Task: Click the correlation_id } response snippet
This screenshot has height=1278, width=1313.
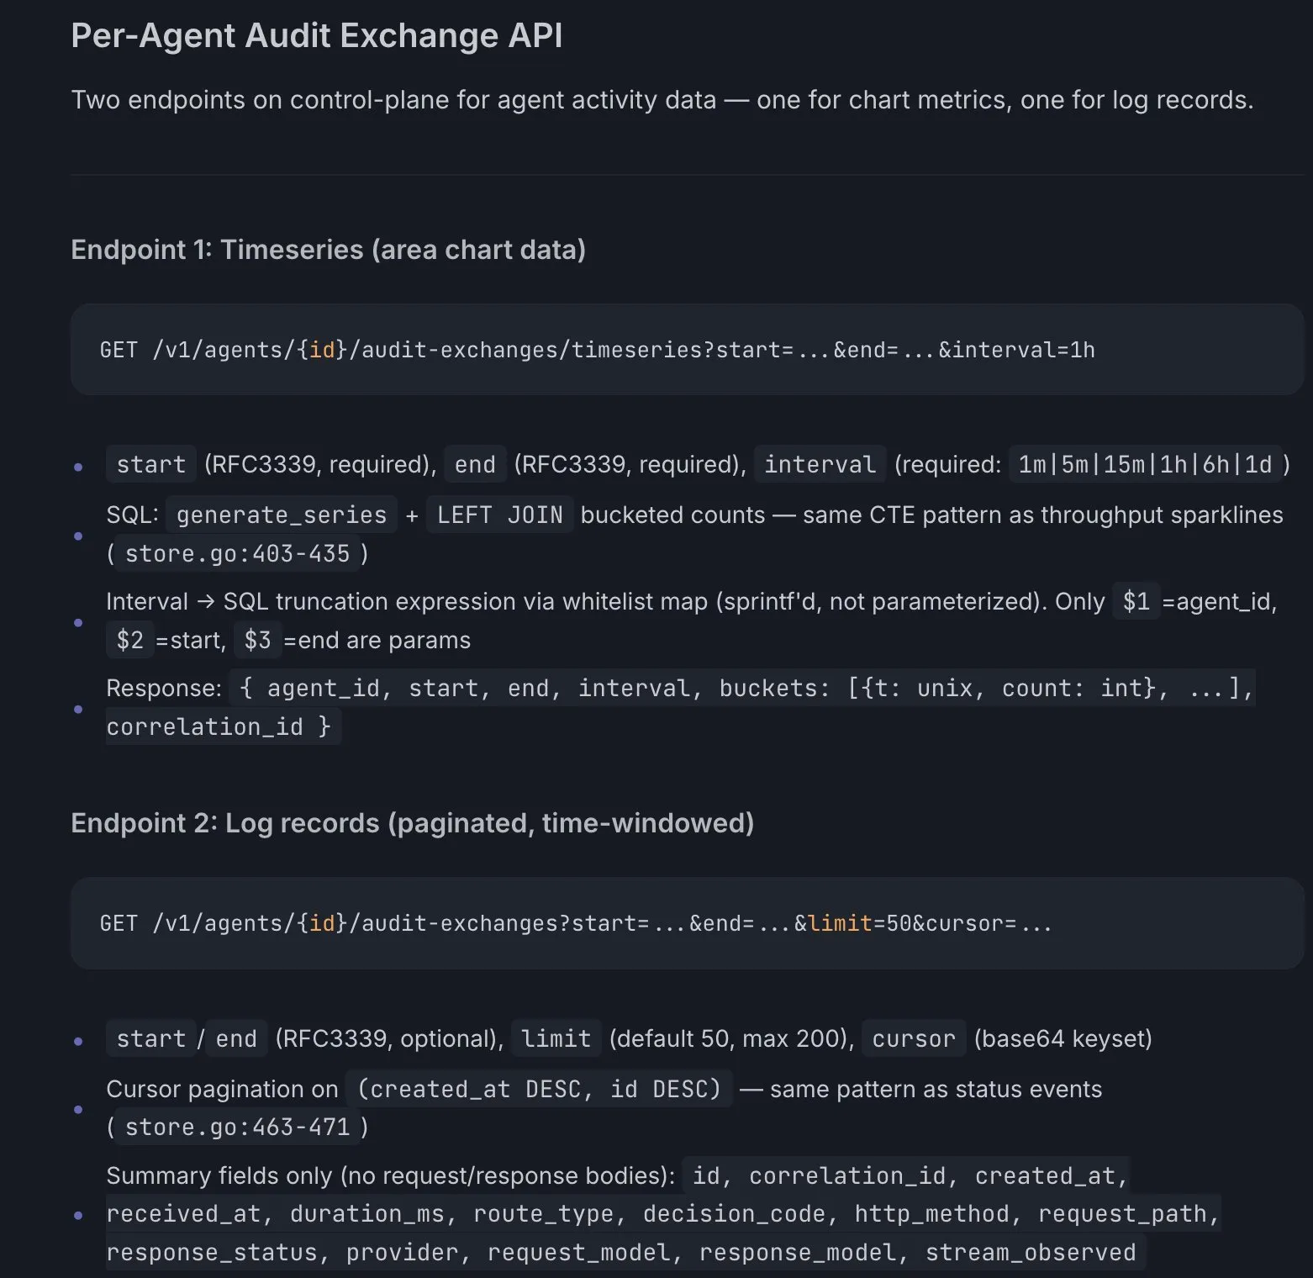Action: 219,726
